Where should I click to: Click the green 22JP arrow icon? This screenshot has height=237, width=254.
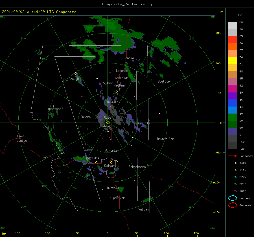tap(233, 184)
